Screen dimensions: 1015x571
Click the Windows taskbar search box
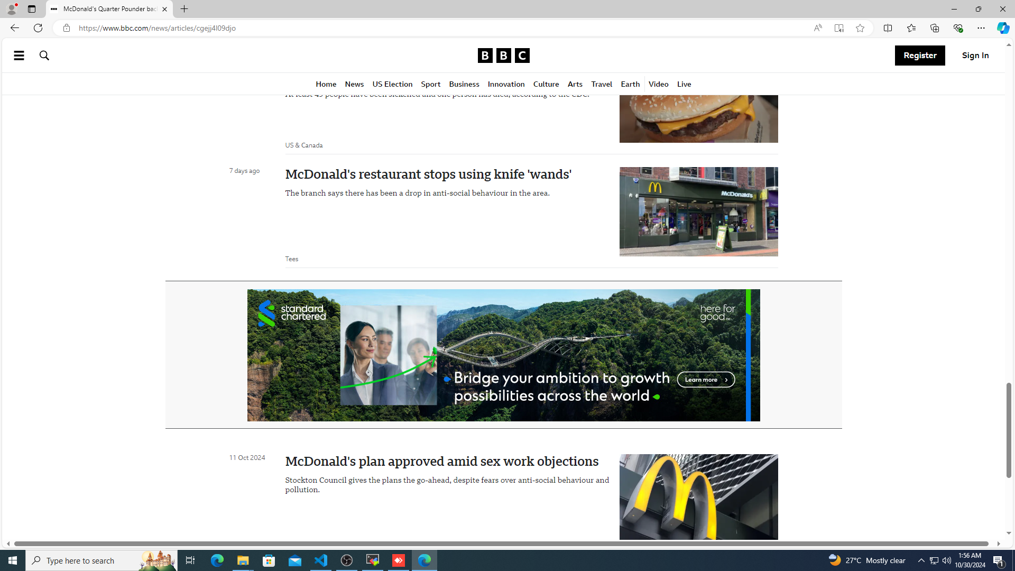coord(100,560)
